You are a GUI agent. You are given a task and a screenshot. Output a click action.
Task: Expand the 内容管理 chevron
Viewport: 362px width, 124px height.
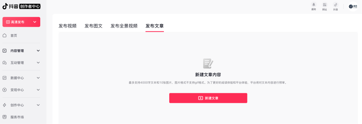pos(38,50)
